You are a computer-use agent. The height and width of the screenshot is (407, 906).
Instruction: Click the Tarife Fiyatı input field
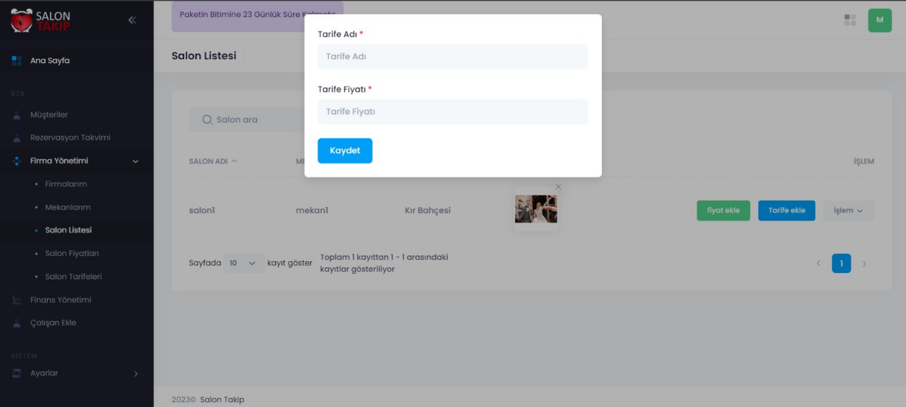point(452,112)
